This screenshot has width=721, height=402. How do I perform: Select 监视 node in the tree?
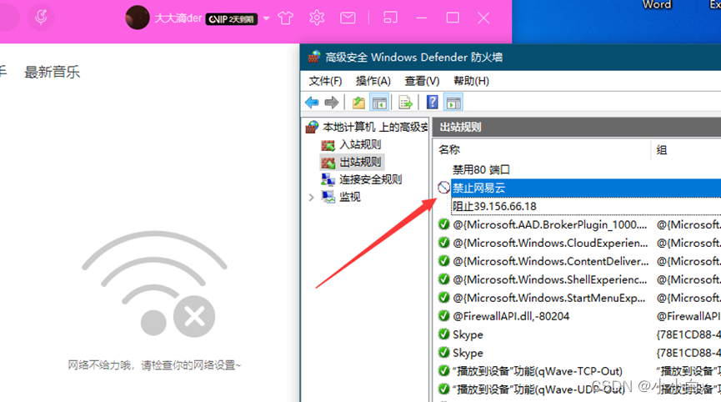[x=349, y=197]
